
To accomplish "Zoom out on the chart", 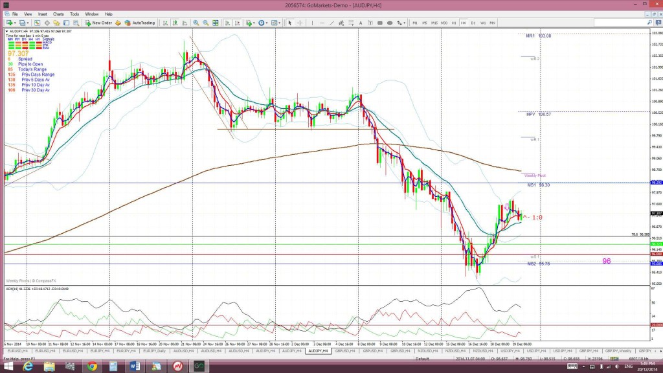I will click(x=205, y=23).
